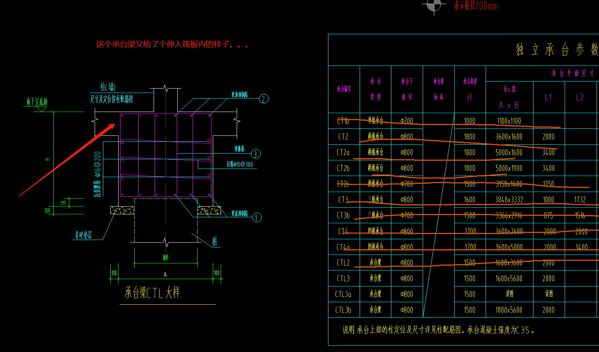Select the 承台梁 type cell in CTL3b row
599x352 pixels.
pos(375,310)
